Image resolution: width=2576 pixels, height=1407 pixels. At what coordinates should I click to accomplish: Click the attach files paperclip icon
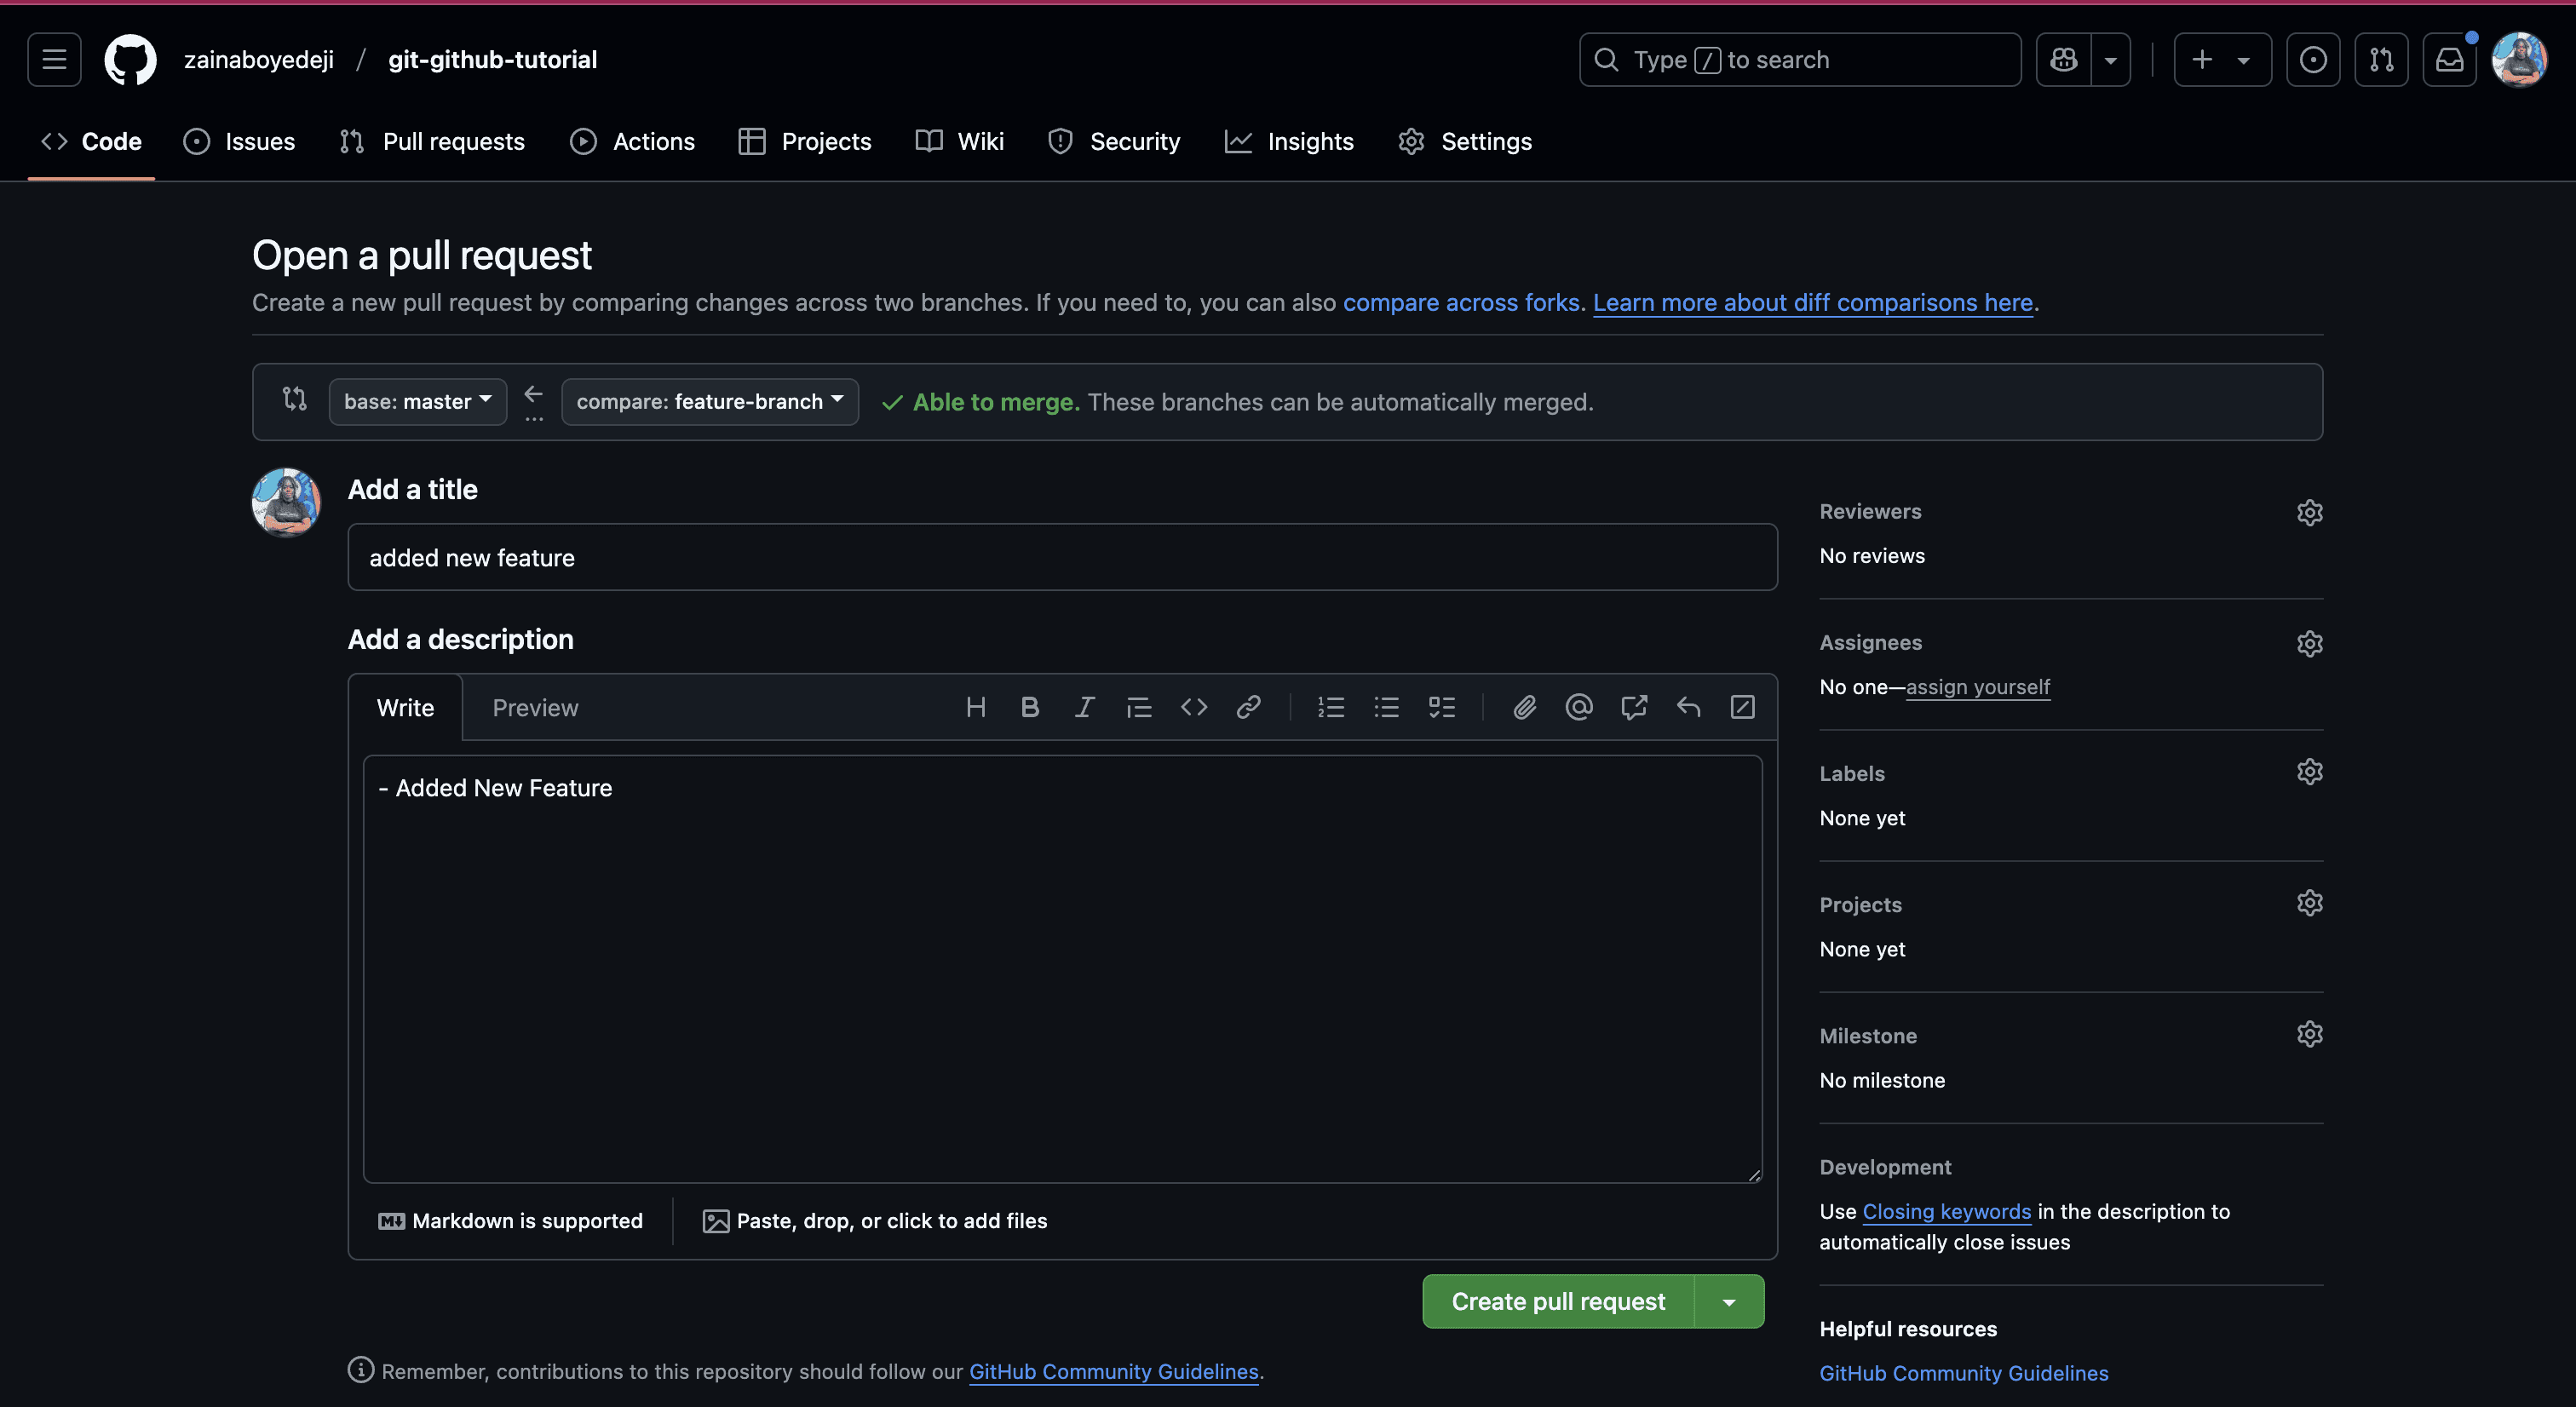pyautogui.click(x=1523, y=708)
